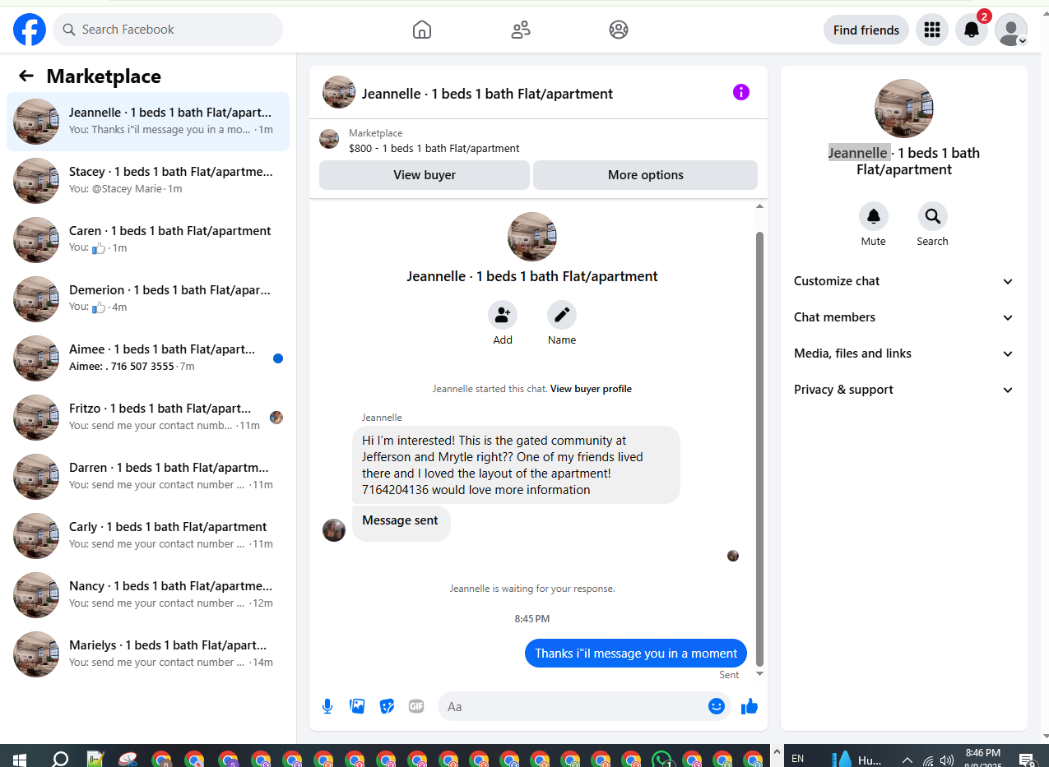1049x767 pixels.
Task: Click the microphone voice clip icon
Action: tap(327, 706)
